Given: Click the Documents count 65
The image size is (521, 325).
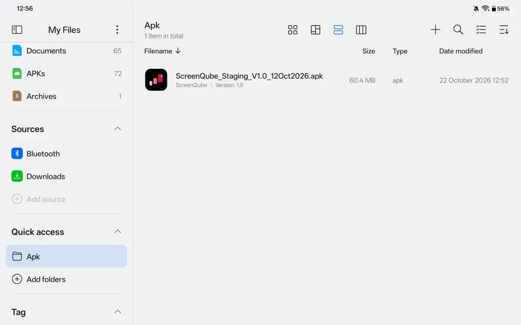Looking at the screenshot, I should pos(117,51).
